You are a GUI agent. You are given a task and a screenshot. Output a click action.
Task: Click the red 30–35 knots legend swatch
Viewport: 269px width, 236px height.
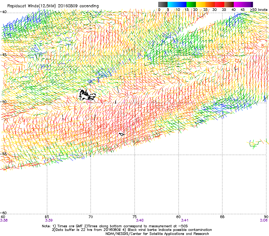(220, 4)
